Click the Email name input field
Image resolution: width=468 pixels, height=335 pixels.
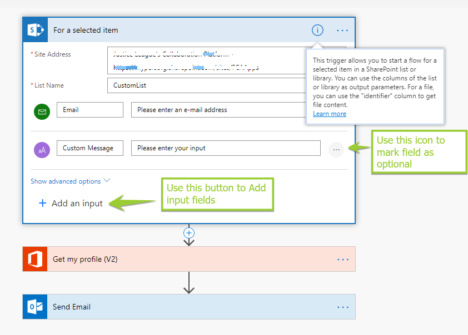coord(89,110)
